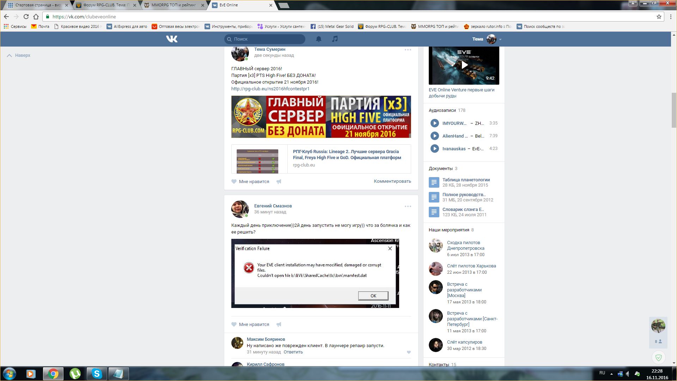Open Наши мероприятия section header

[x=449, y=230]
